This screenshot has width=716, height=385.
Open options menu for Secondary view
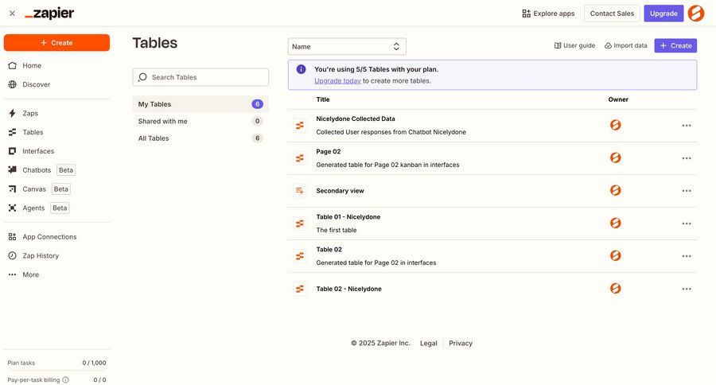[687, 191]
